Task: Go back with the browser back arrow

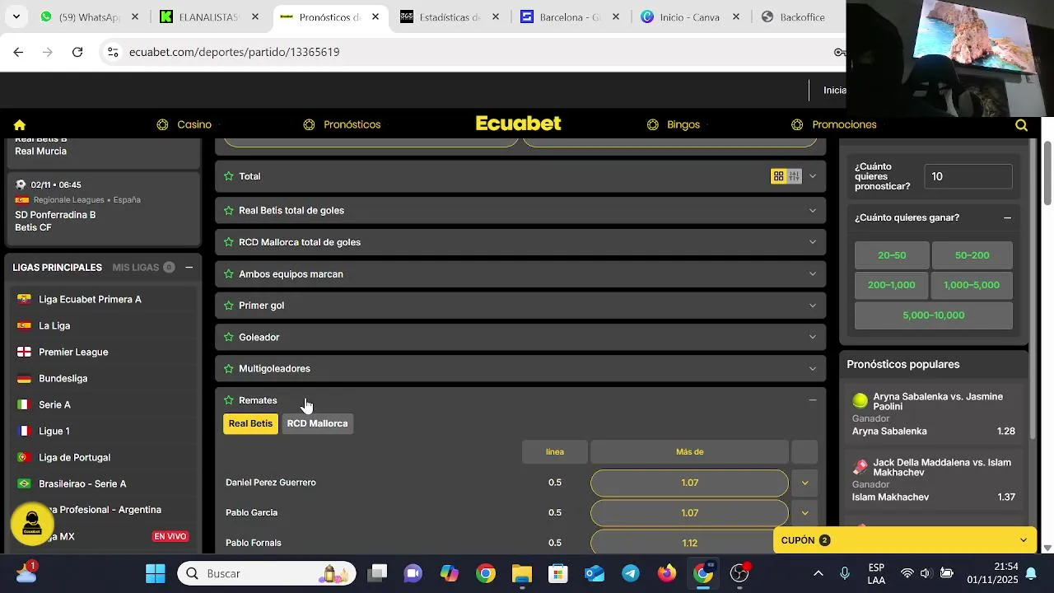Action: [18, 52]
